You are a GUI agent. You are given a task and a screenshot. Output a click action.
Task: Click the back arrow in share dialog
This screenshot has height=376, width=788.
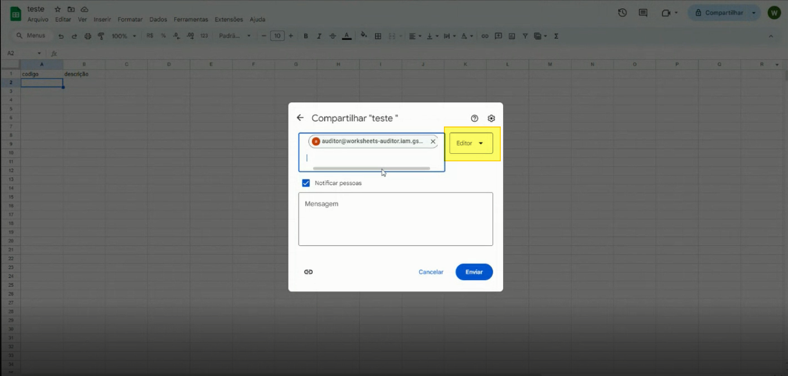point(300,118)
